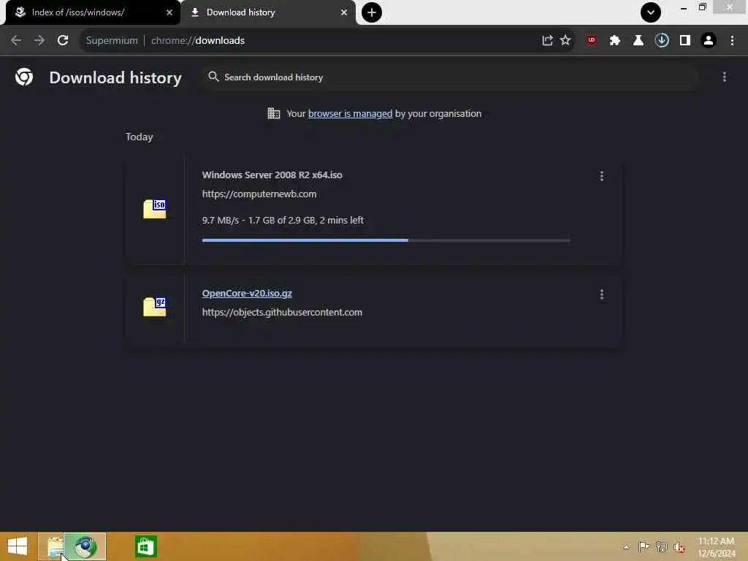This screenshot has width=748, height=561.
Task: Open the profile avatar menu
Action: pyautogui.click(x=709, y=41)
